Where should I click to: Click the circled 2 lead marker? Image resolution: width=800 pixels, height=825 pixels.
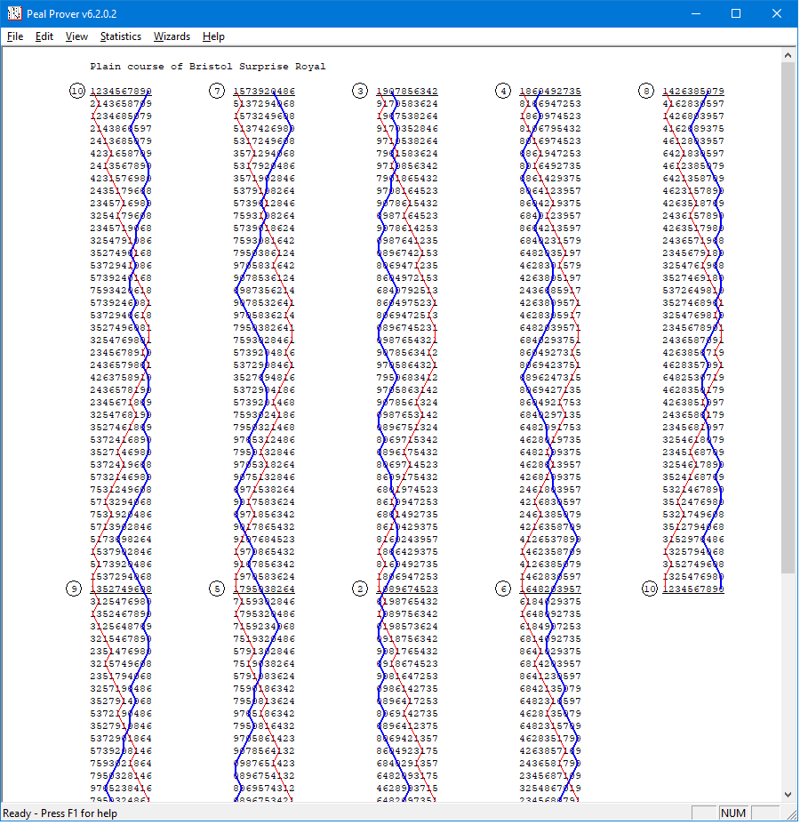(x=360, y=589)
